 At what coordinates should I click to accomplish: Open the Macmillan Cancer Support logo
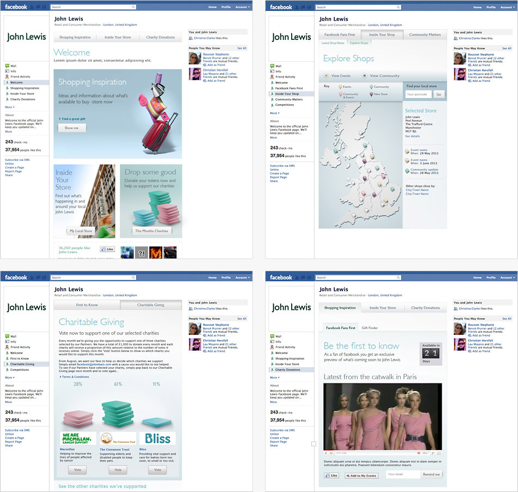point(77,439)
